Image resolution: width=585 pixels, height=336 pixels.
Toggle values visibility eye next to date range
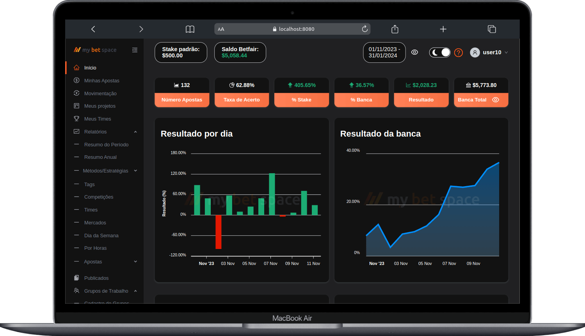pos(415,52)
